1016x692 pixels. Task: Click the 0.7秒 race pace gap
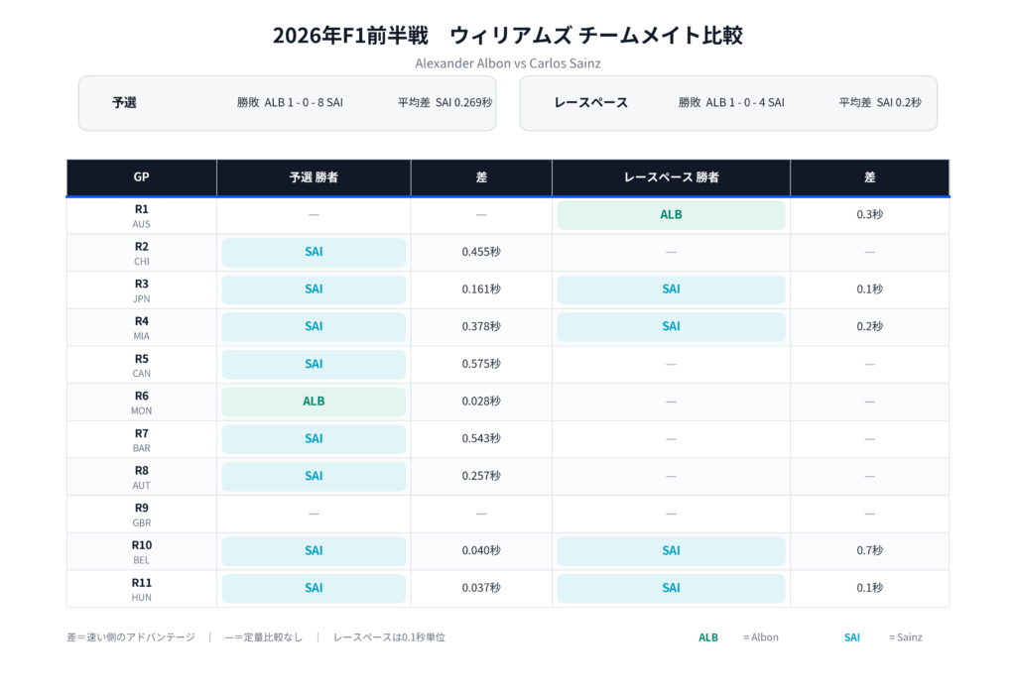(869, 551)
